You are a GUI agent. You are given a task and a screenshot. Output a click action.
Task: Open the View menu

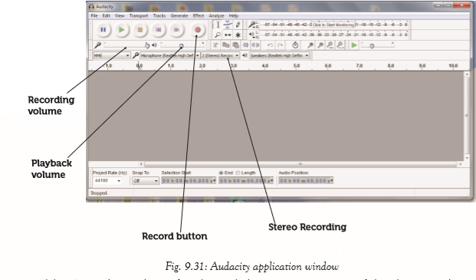120,16
